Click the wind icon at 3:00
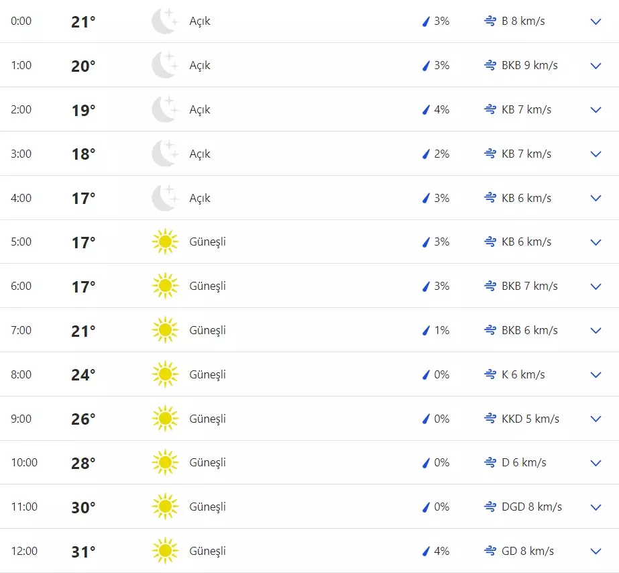The height and width of the screenshot is (573, 619). [490, 154]
